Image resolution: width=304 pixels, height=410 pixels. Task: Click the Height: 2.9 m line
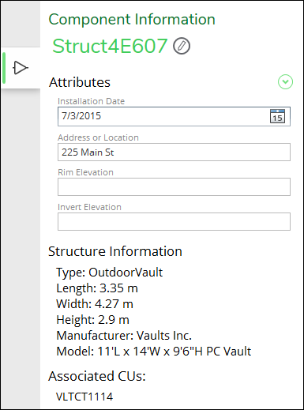point(92,320)
